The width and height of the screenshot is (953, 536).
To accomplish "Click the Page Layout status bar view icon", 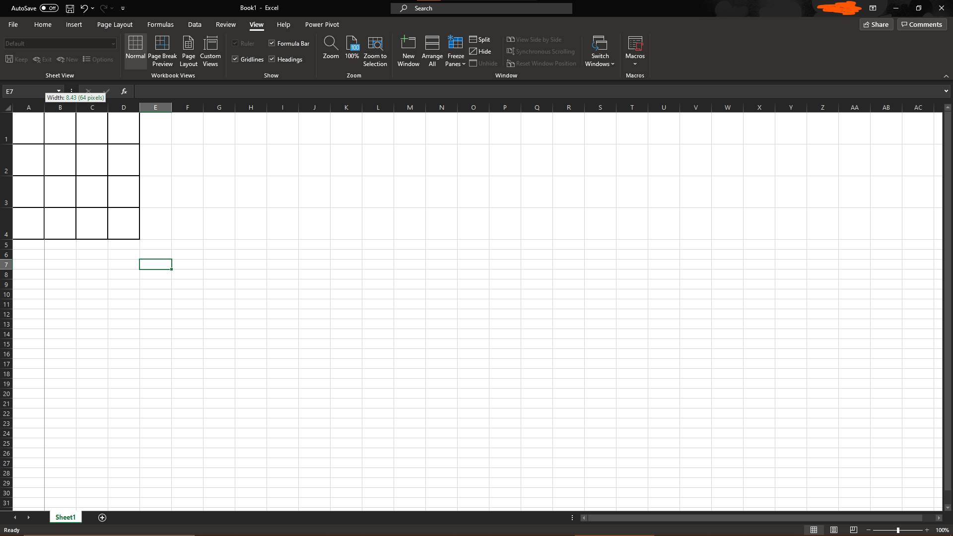I will tap(834, 530).
